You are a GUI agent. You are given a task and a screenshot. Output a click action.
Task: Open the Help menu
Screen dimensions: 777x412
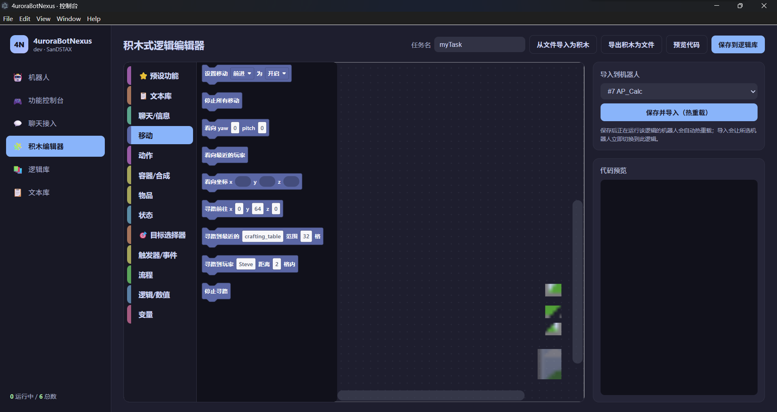coord(93,19)
